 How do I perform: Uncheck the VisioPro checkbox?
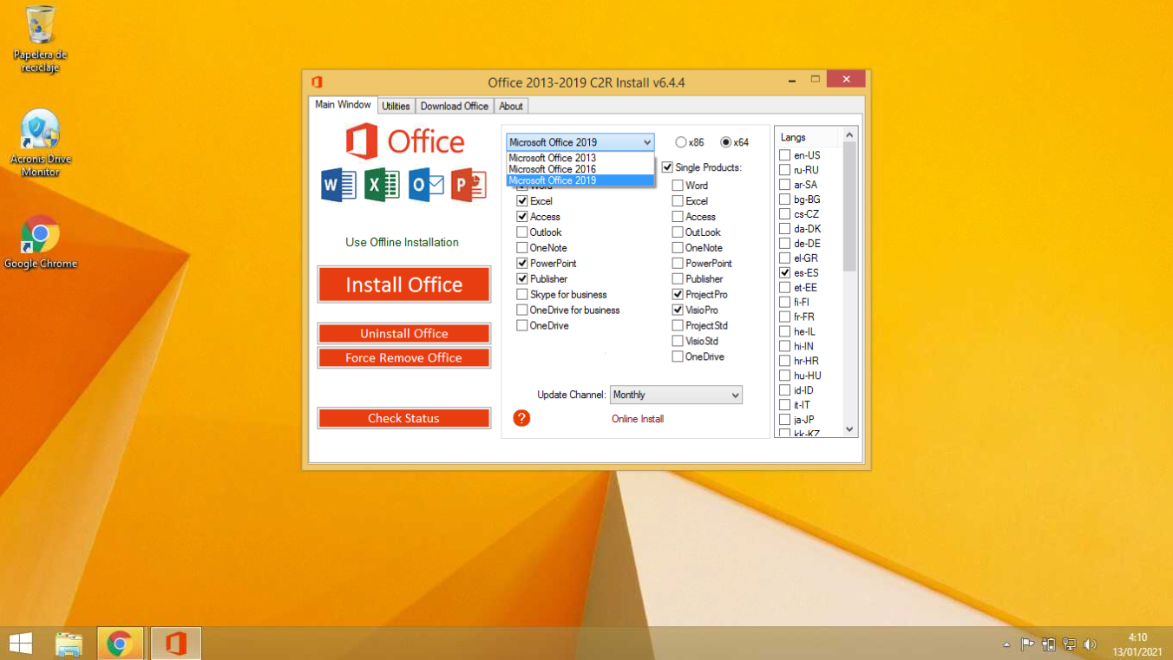tap(678, 310)
